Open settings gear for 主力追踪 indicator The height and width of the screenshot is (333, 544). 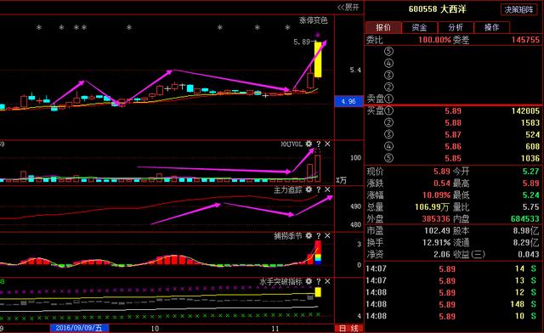pos(309,189)
